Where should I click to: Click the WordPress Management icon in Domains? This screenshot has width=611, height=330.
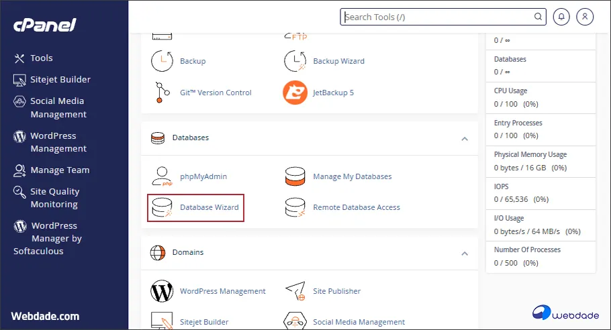pyautogui.click(x=161, y=291)
